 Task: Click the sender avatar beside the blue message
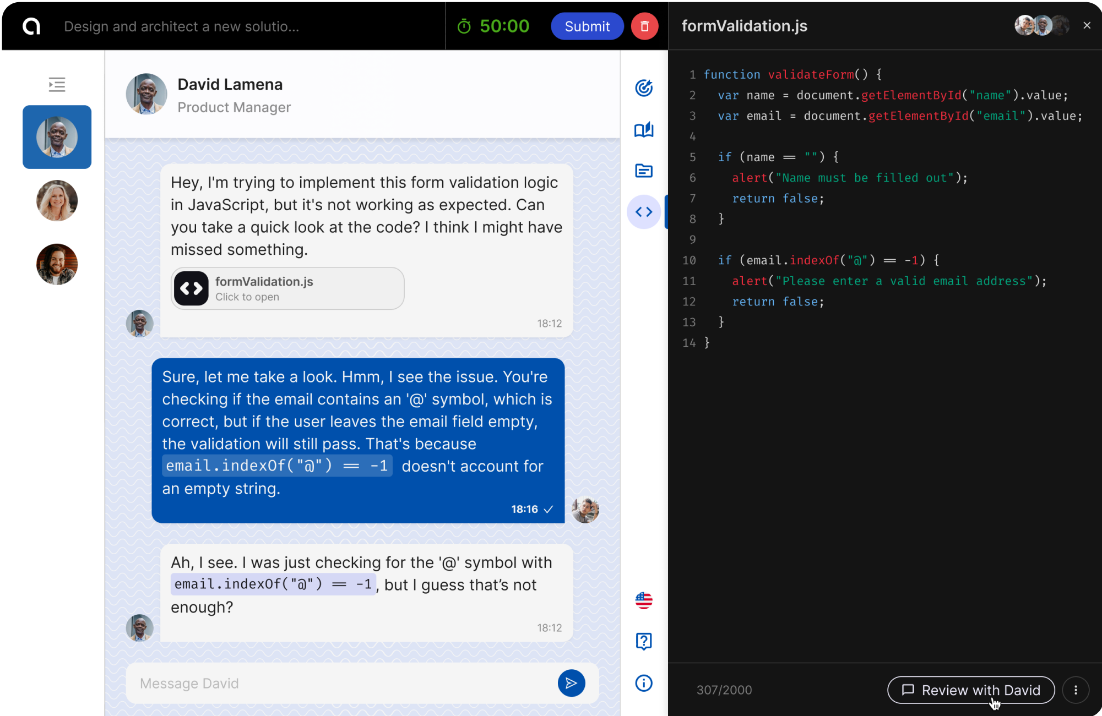(585, 510)
